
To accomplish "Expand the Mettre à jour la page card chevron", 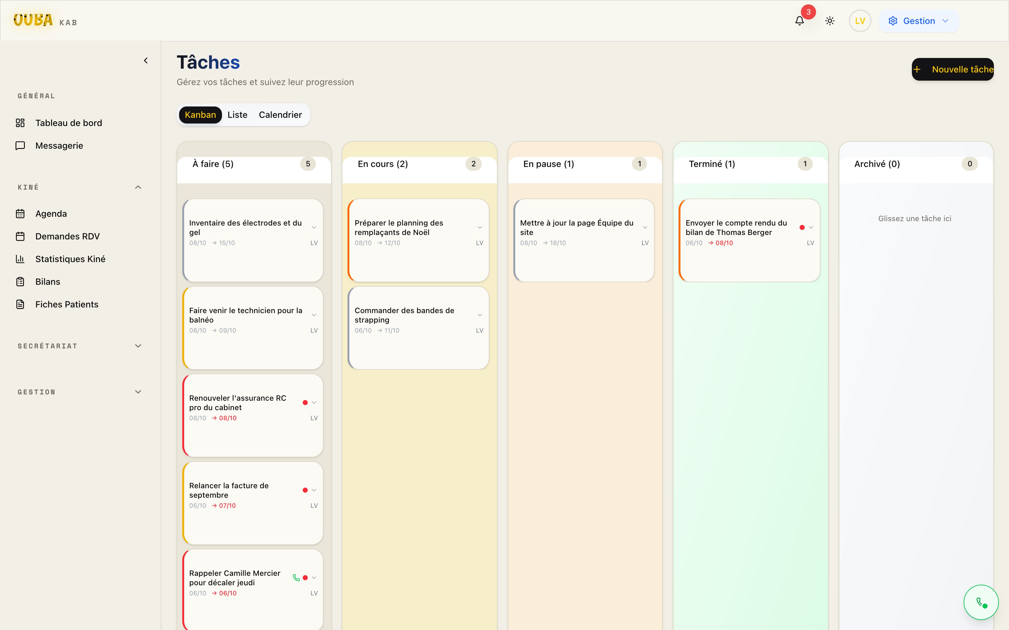I will pyautogui.click(x=645, y=227).
